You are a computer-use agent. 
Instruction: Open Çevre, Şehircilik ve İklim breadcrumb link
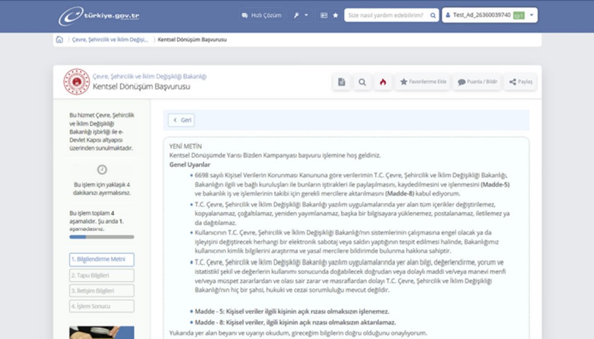click(110, 40)
